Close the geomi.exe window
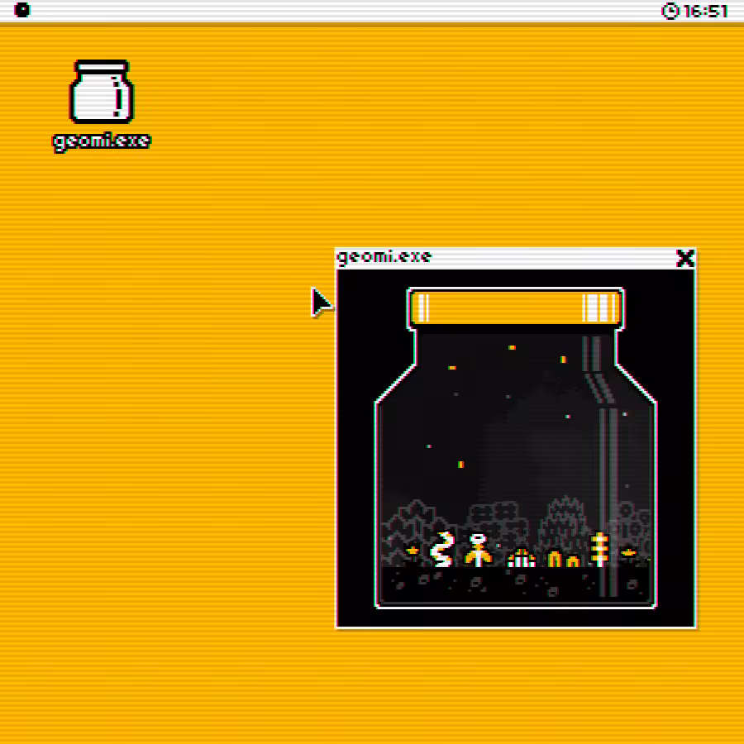Screen dimensions: 744x744 684,259
